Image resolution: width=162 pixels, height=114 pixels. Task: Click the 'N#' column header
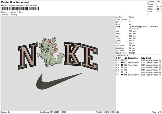[119, 58]
